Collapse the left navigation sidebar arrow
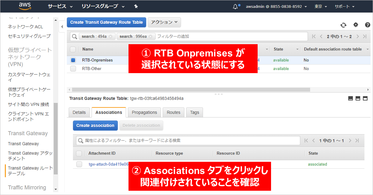 62,27
